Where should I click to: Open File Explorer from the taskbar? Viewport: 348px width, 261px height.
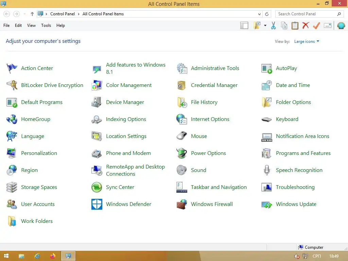21,256
